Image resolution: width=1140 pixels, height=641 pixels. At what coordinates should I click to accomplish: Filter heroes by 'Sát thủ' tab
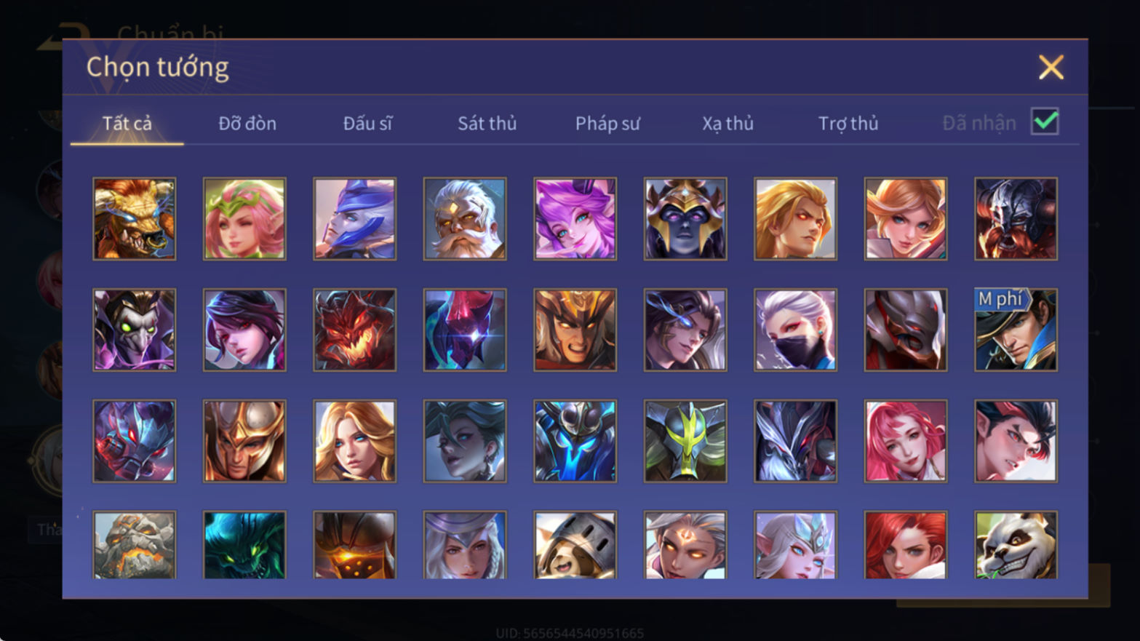point(487,124)
